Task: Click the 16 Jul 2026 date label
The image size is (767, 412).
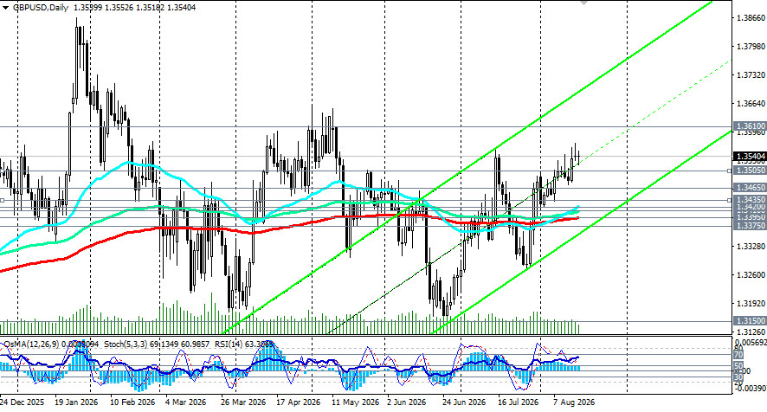Action: (519, 402)
